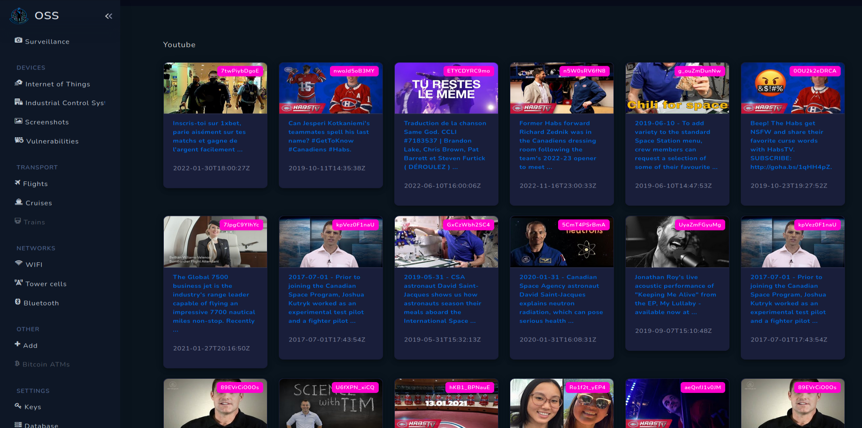
Task: Click the Cruises ship icon
Action: (18, 202)
